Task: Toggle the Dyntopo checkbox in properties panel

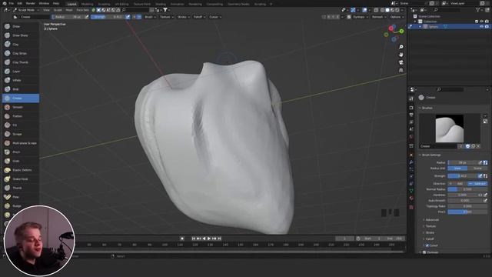Action: (424, 252)
